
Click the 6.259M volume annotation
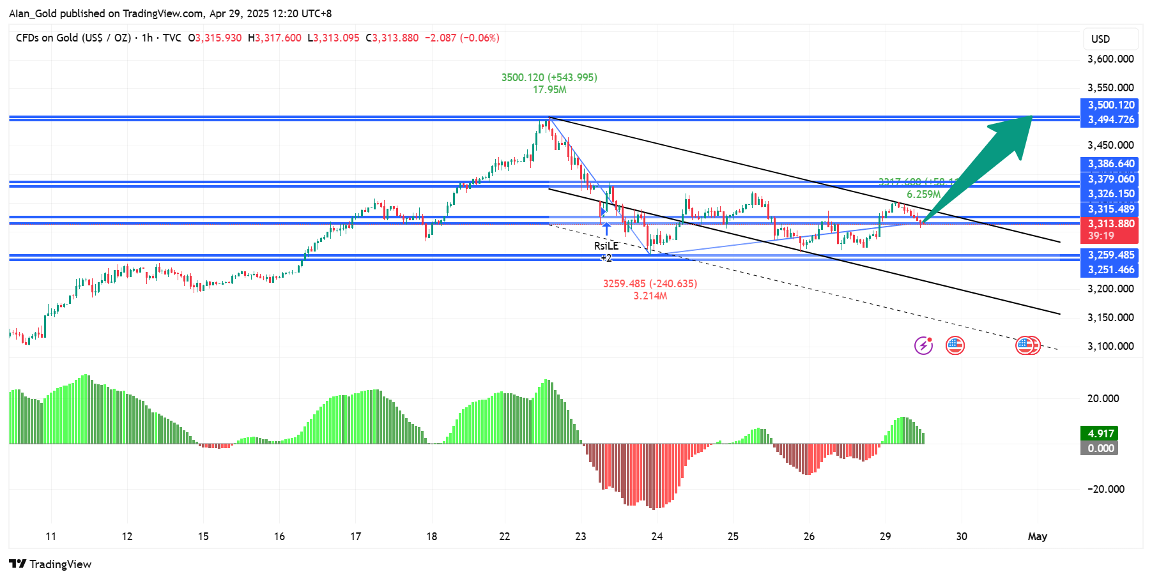point(923,194)
